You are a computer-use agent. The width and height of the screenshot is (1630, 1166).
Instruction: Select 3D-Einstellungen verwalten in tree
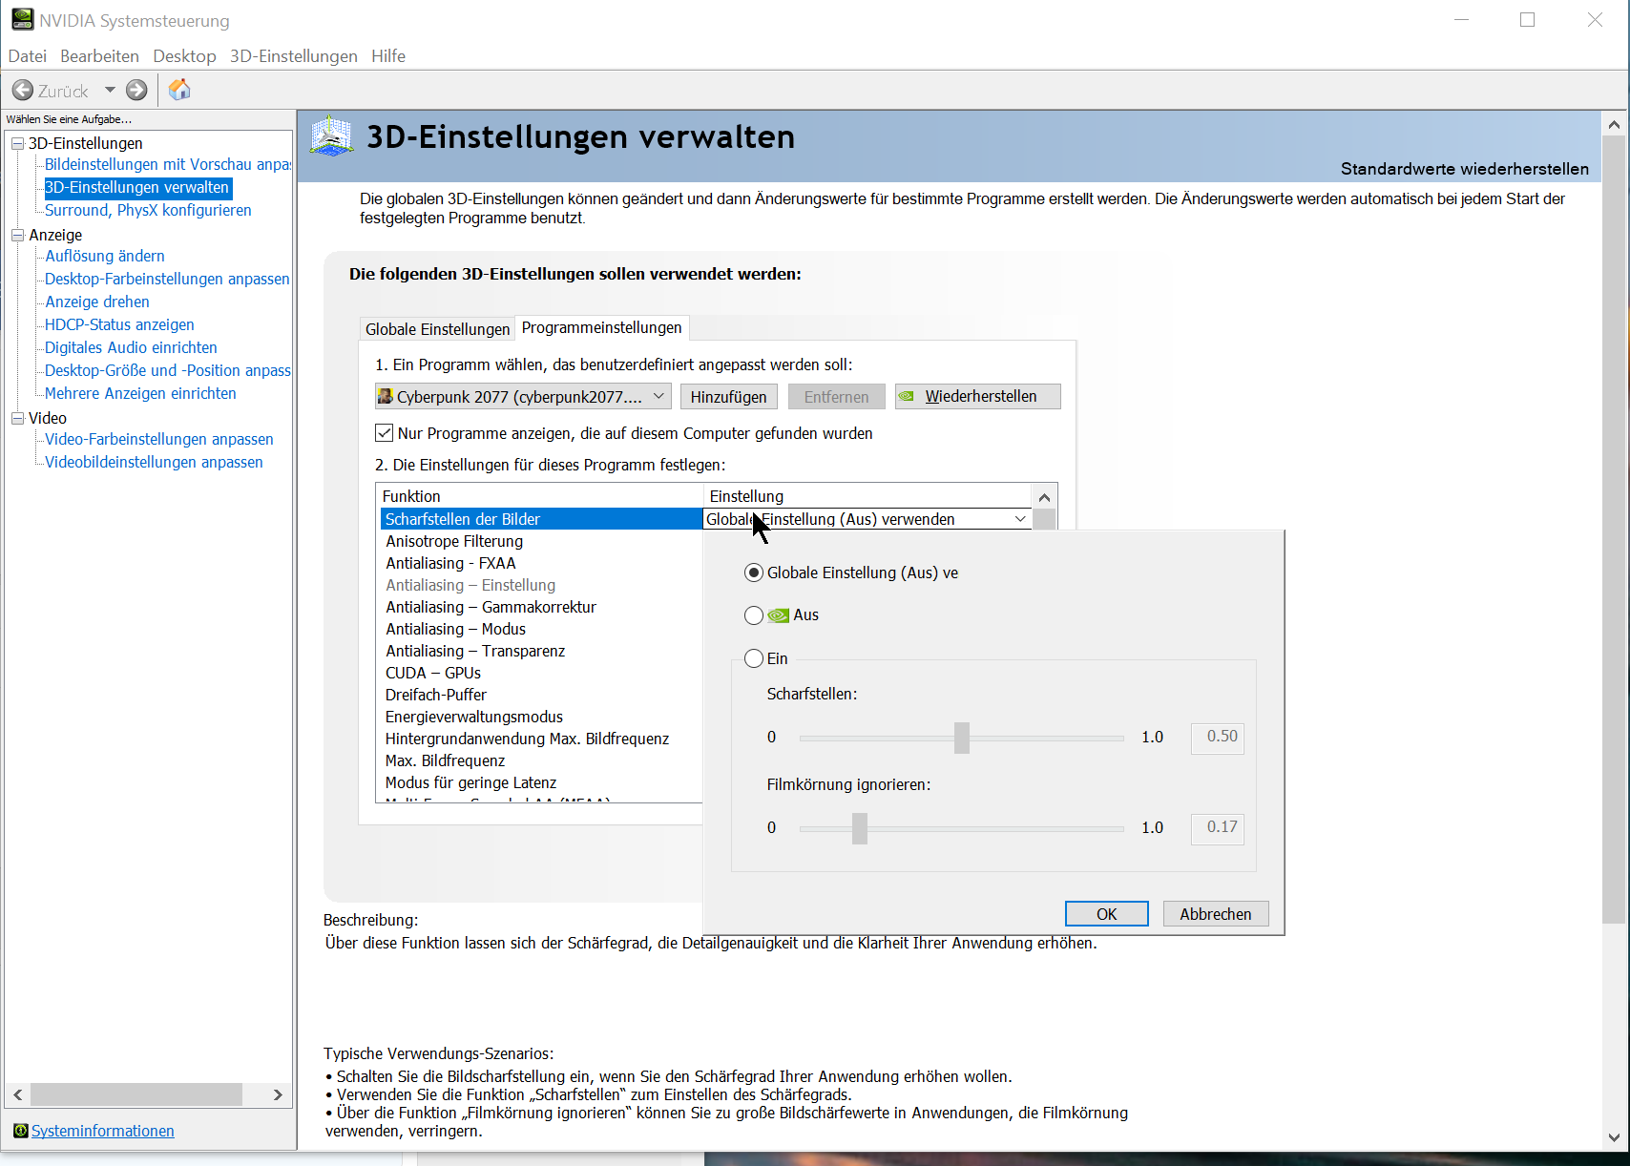click(137, 187)
